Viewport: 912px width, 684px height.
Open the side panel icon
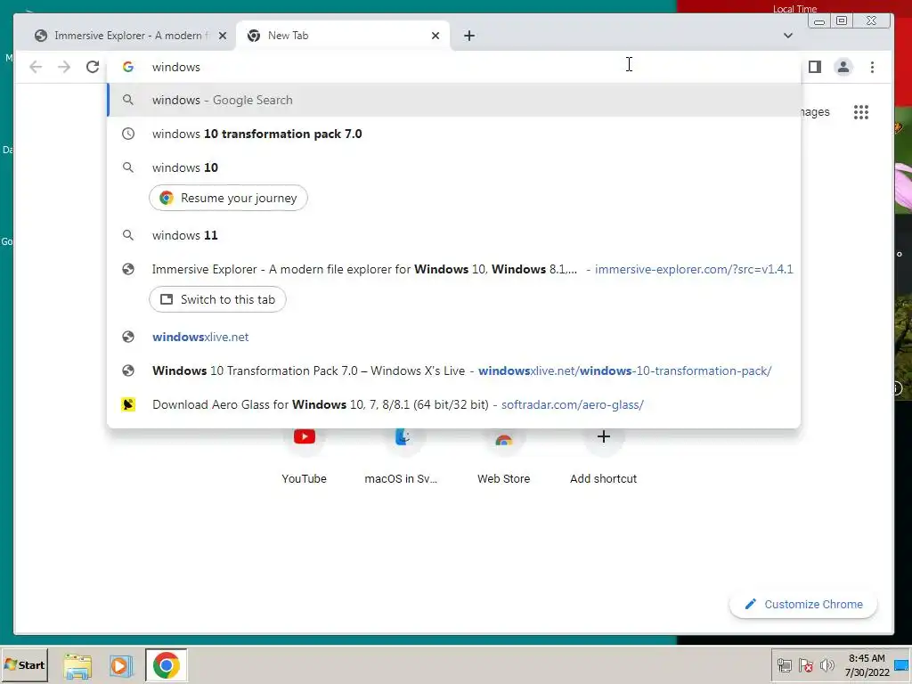pos(815,67)
